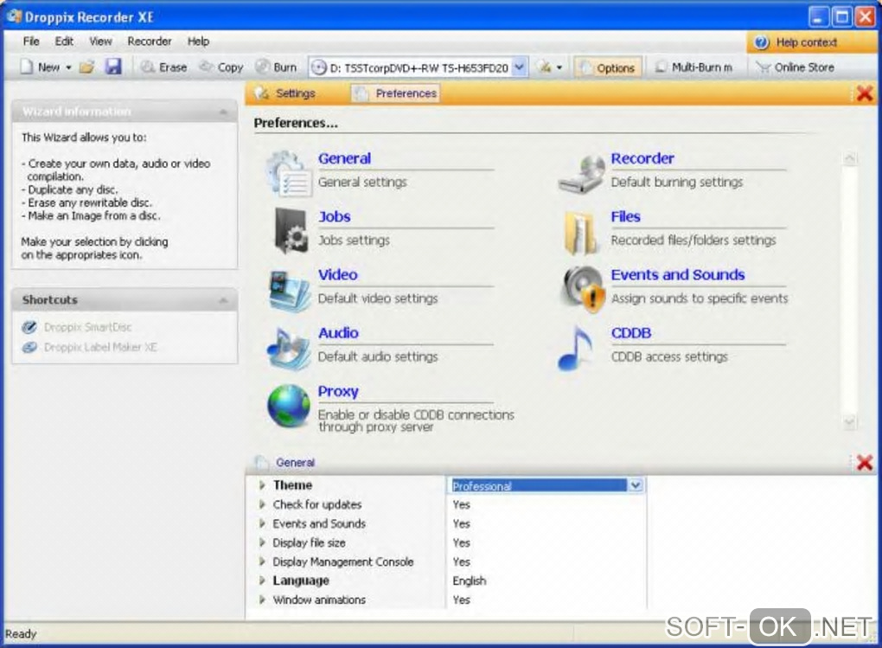
Task: Open the Files preferences link
Action: click(x=625, y=216)
